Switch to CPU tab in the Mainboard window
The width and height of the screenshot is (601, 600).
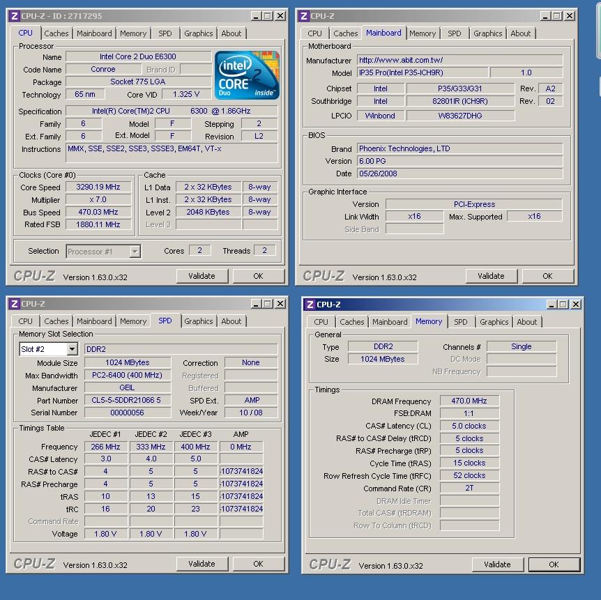click(314, 33)
